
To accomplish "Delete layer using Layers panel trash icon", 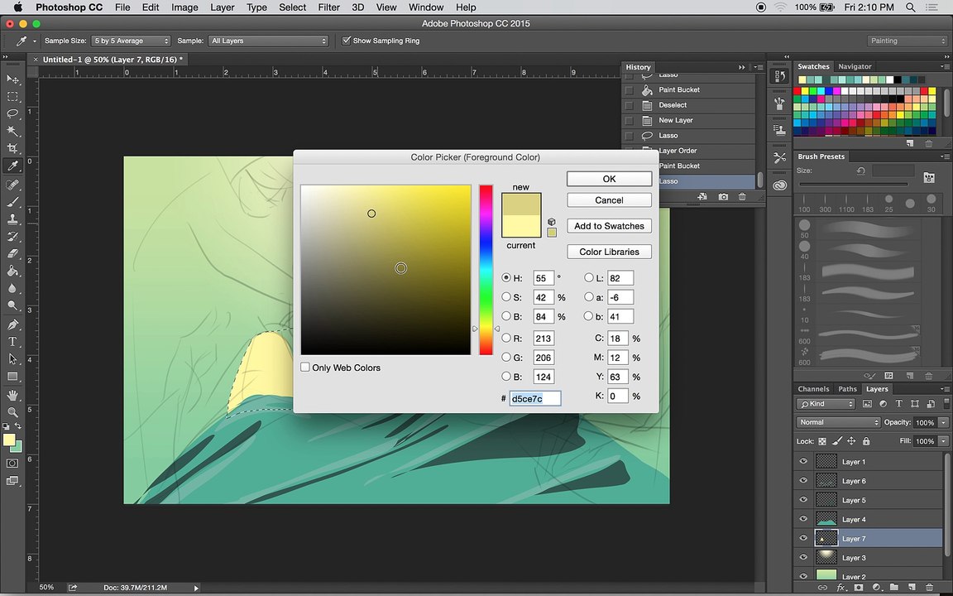I will point(929,588).
